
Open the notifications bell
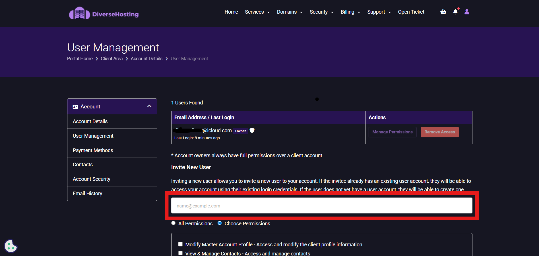(455, 12)
